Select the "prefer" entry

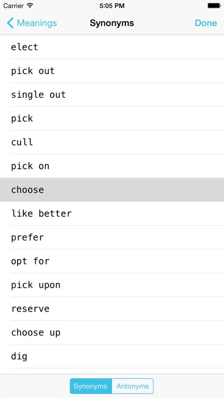tap(112, 237)
